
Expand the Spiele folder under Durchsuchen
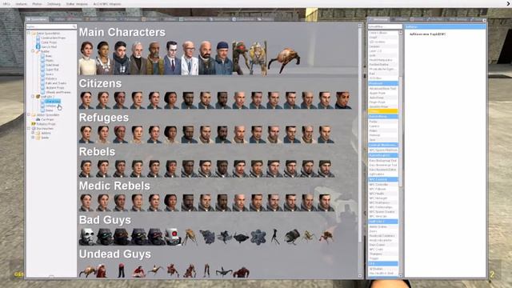33,138
